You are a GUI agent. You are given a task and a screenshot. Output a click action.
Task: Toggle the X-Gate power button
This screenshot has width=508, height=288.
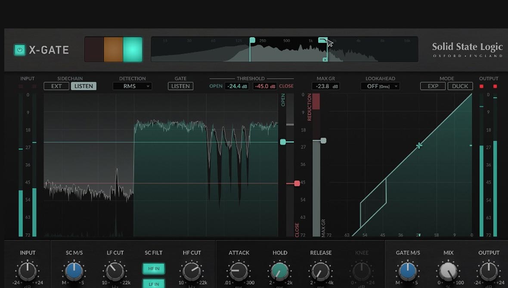click(19, 50)
